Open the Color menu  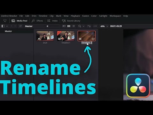(x=94, y=16)
